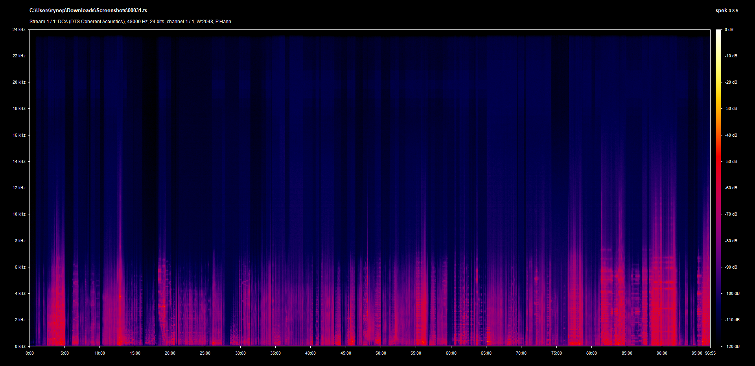Screen dimensions: 755x366
Task: Click the 0:00 time axis marker
Action: [30, 353]
